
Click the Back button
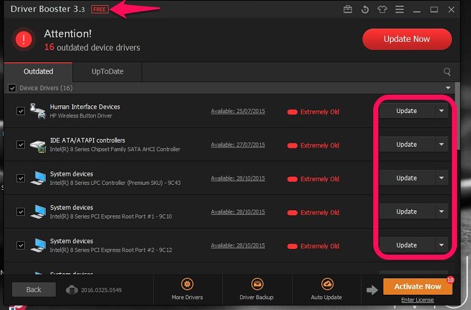point(34,290)
